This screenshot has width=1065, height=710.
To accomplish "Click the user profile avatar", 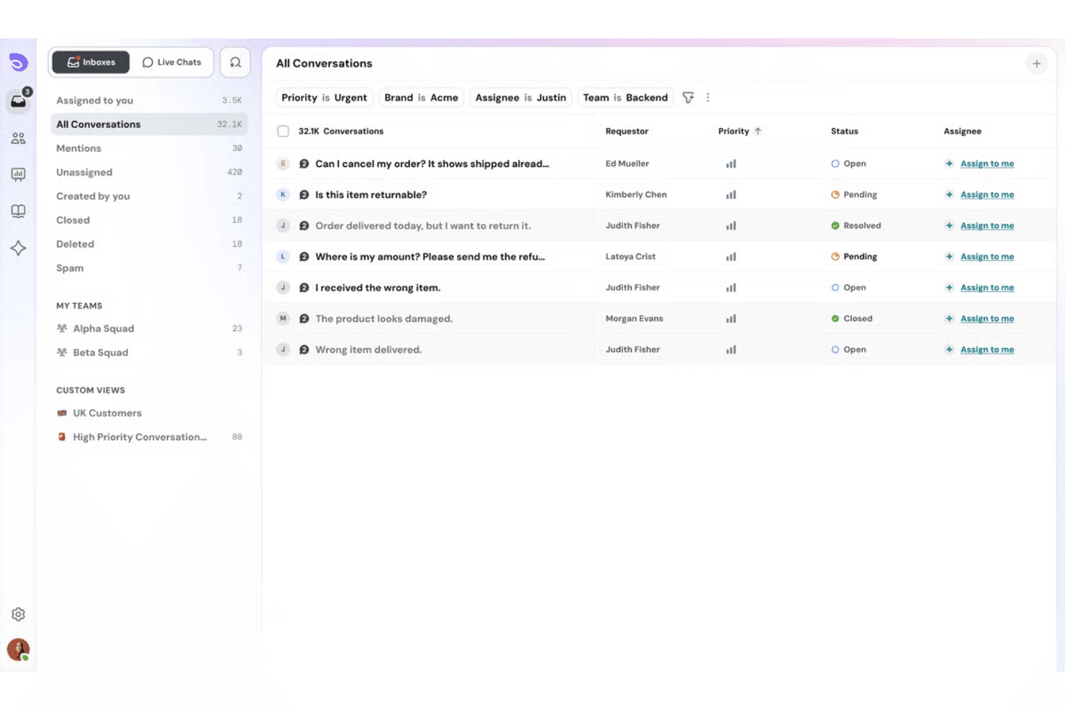I will 19,650.
